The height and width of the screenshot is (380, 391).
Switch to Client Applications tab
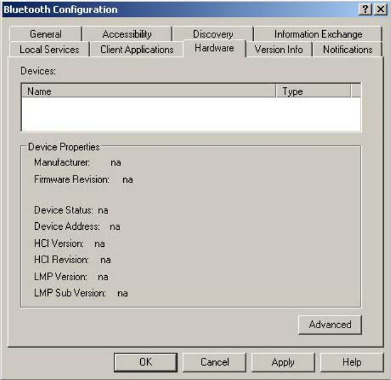pos(136,49)
